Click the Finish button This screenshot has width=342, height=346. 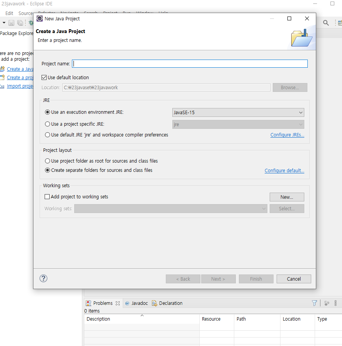(256, 279)
